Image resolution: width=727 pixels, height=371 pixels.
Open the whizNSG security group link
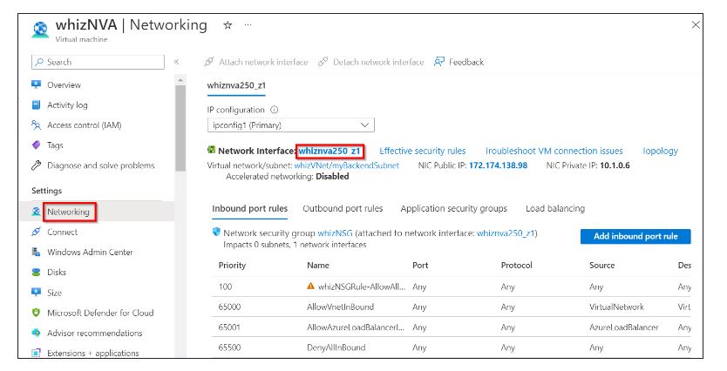335,233
